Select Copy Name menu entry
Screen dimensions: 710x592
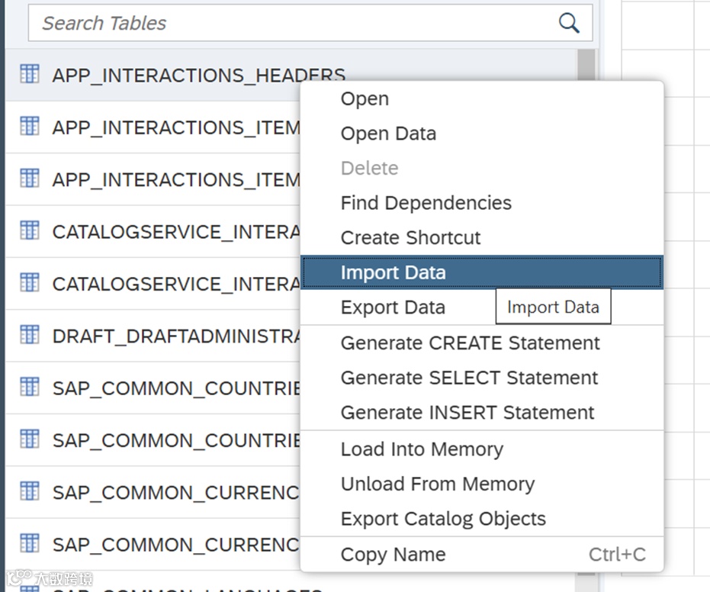[x=393, y=555]
